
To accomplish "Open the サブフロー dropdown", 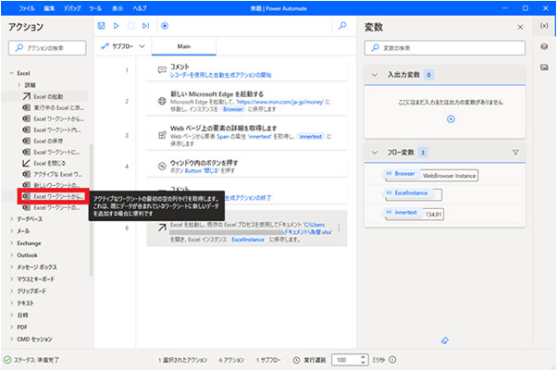I will 123,46.
